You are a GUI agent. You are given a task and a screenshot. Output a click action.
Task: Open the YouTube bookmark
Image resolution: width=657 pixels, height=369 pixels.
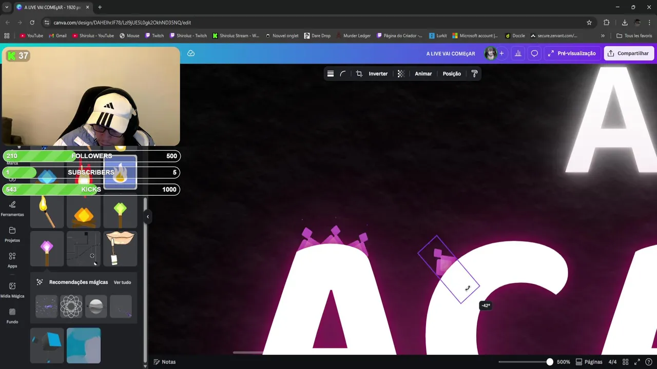(31, 36)
